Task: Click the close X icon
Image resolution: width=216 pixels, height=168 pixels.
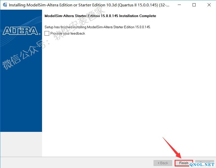Action: coord(209,5)
